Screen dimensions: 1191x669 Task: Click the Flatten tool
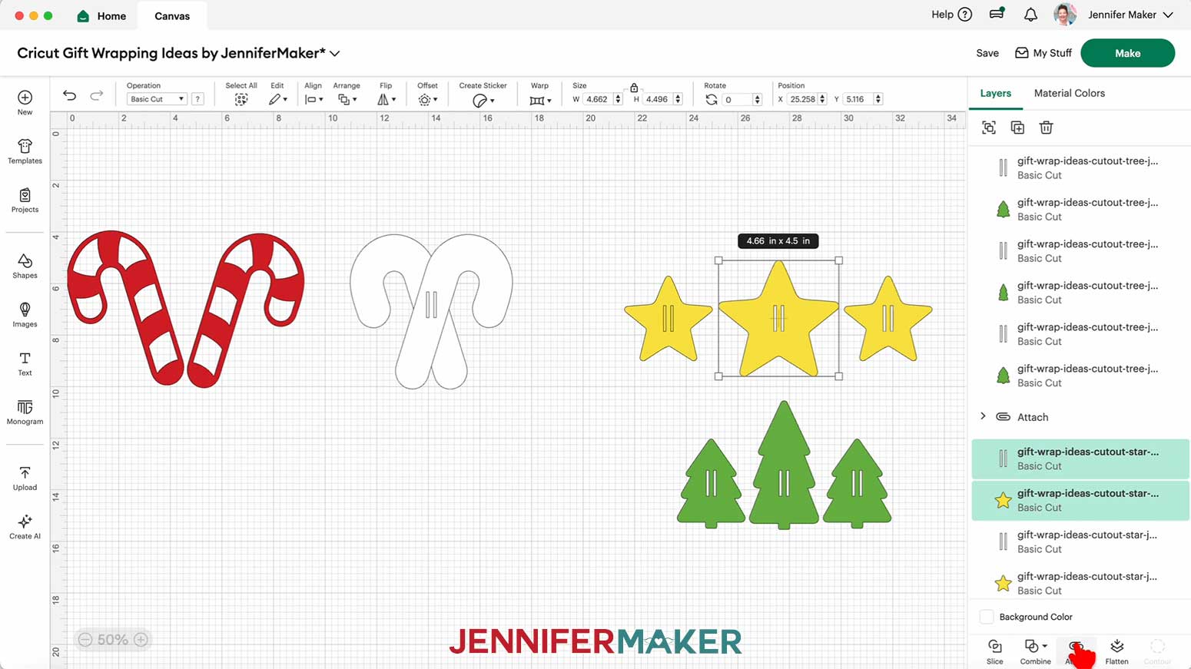[1116, 651]
